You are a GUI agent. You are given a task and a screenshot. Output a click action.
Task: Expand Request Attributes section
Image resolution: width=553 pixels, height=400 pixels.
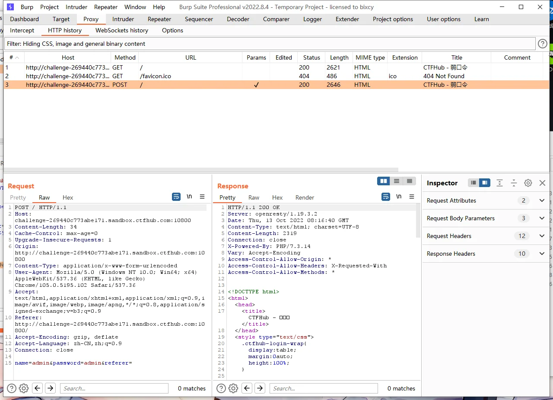tap(542, 200)
